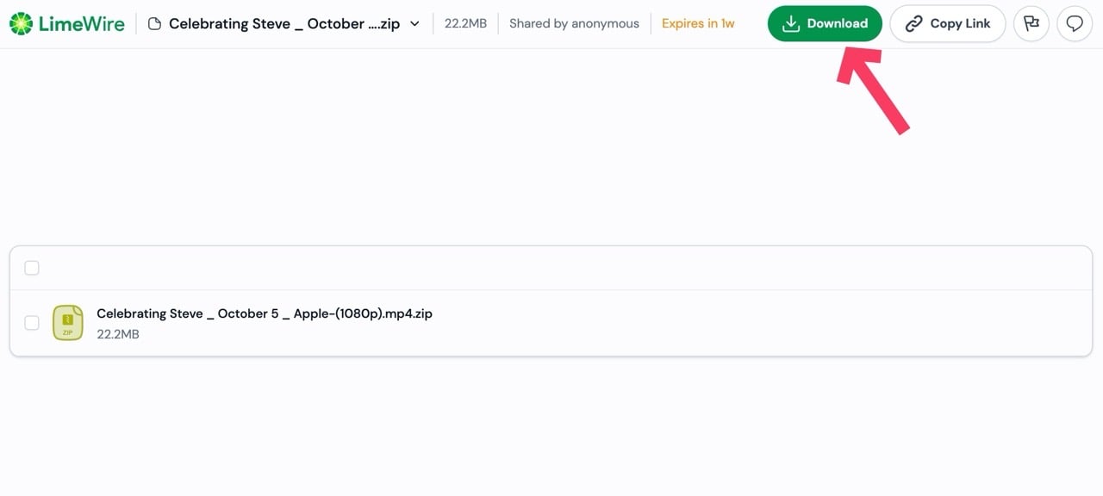The height and width of the screenshot is (496, 1103).
Task: Open comments with the speech bubble icon
Action: click(x=1075, y=24)
